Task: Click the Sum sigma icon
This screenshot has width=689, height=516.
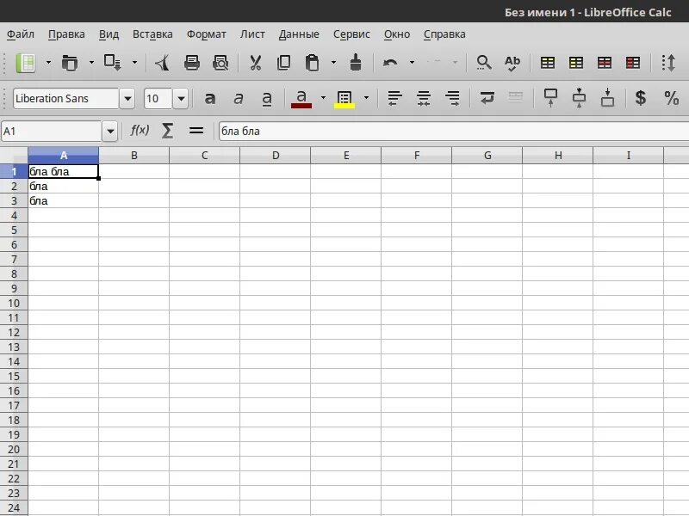Action: [x=167, y=131]
